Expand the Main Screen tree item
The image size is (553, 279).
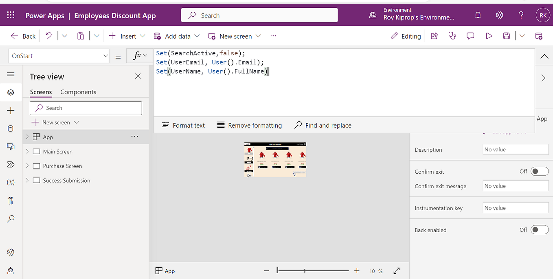click(x=27, y=151)
